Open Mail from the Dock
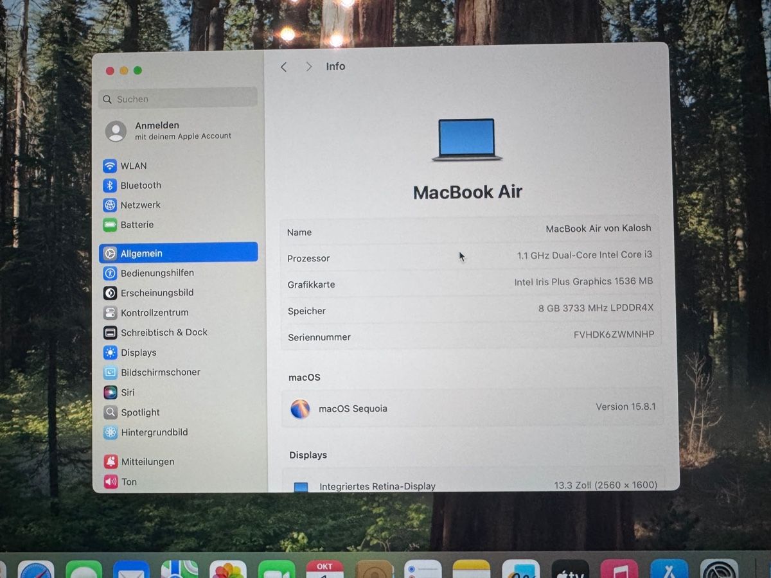This screenshot has height=578, width=771. 131,570
